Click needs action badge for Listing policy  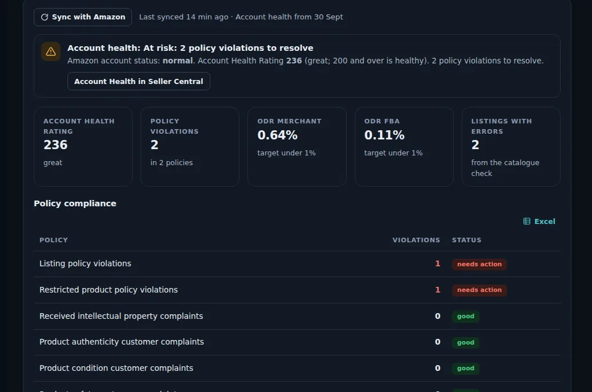coord(479,264)
